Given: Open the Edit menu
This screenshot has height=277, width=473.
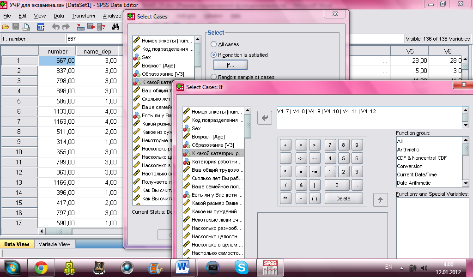Looking at the screenshot, I should (22, 16).
